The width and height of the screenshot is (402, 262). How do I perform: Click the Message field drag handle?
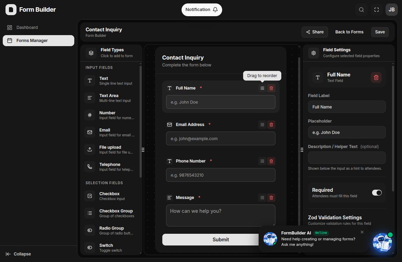click(262, 198)
